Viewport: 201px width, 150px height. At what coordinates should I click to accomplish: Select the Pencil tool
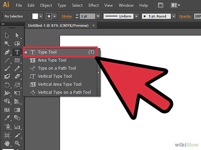[17, 68]
